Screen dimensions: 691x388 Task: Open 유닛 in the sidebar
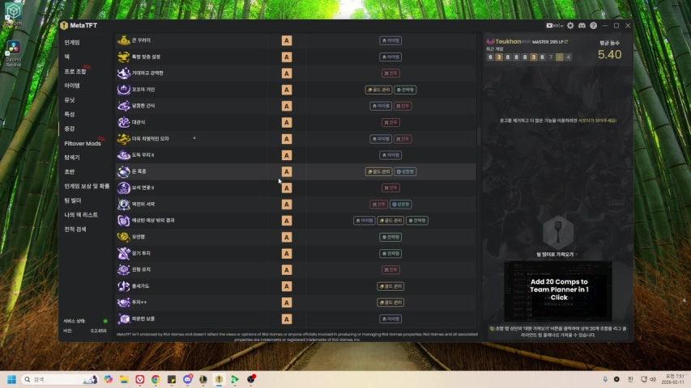(x=70, y=100)
